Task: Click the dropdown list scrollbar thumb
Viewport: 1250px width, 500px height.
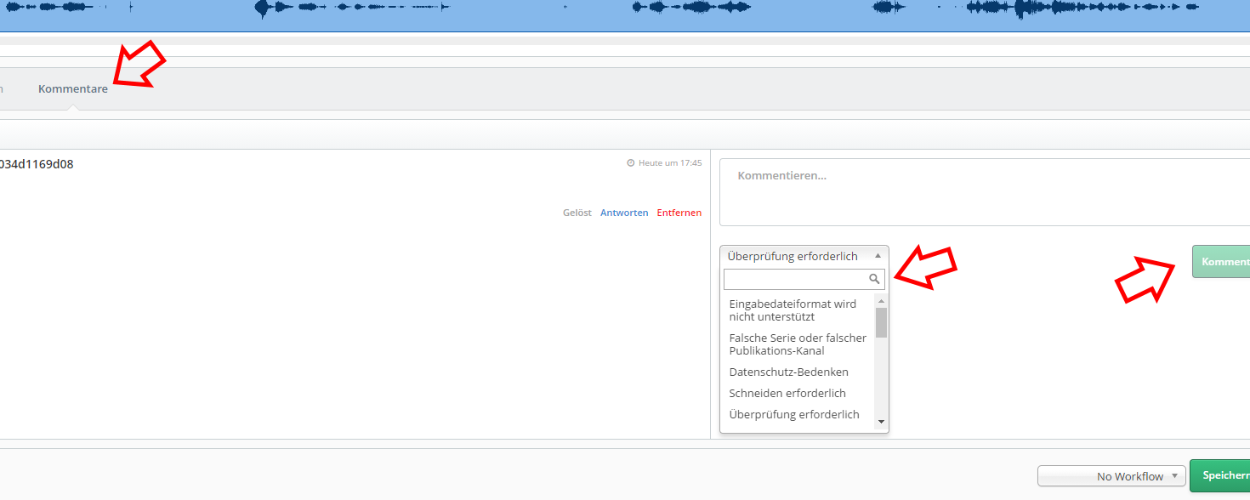Action: pos(881,323)
